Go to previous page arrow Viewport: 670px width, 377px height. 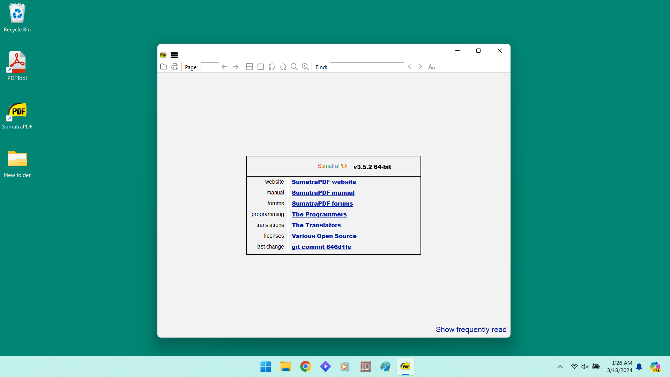point(224,67)
